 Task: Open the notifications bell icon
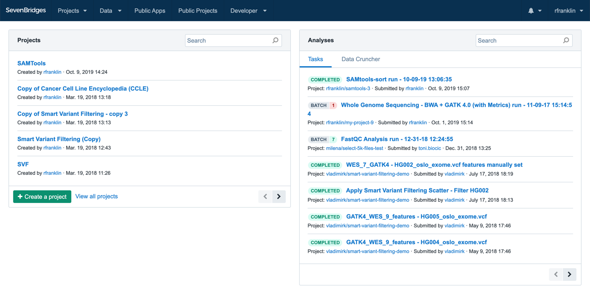pyautogui.click(x=531, y=11)
